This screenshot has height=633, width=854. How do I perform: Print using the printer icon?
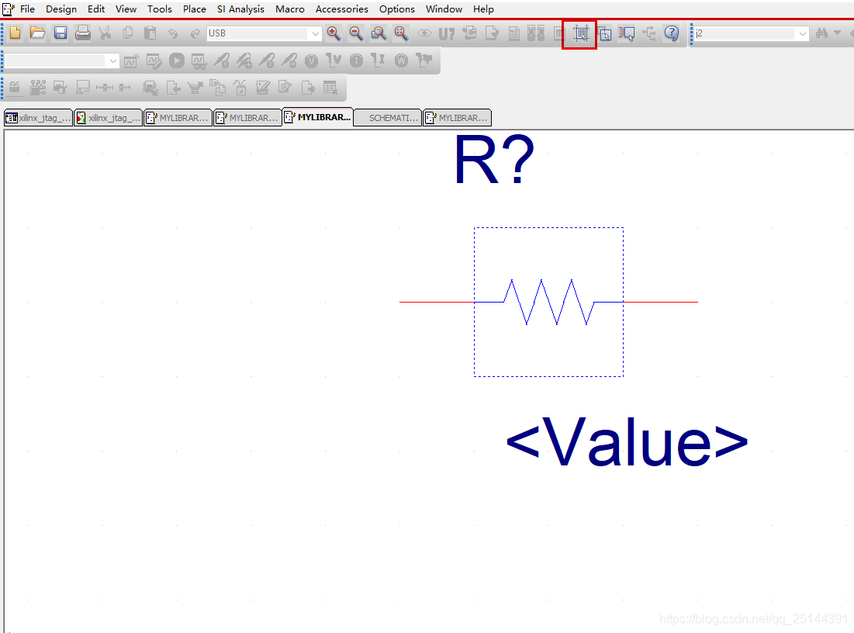[x=83, y=33]
